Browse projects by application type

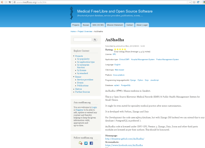tap(86, 62)
